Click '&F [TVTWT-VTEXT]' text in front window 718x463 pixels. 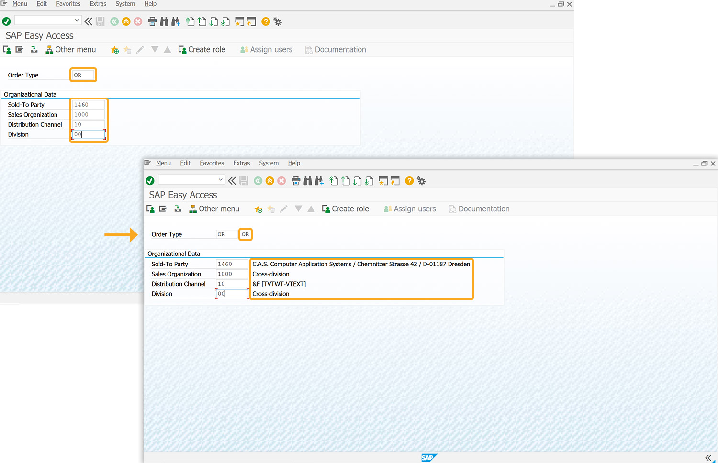pyautogui.click(x=279, y=284)
